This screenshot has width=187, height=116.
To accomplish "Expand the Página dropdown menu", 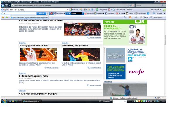I will [149, 17].
